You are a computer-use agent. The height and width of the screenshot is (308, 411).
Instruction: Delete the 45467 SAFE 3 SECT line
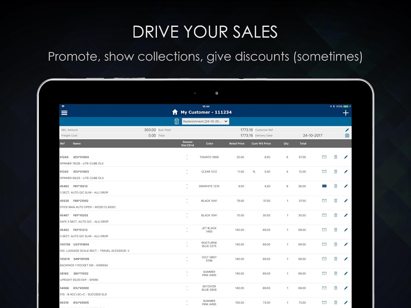[x=336, y=215]
